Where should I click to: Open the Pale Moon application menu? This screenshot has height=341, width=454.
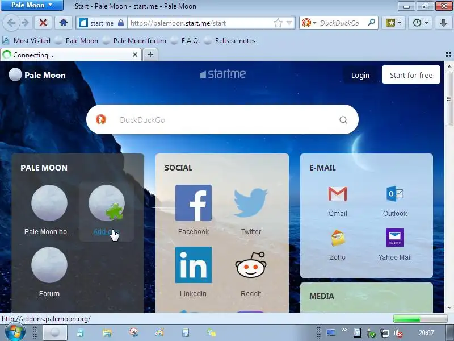pyautogui.click(x=32, y=5)
